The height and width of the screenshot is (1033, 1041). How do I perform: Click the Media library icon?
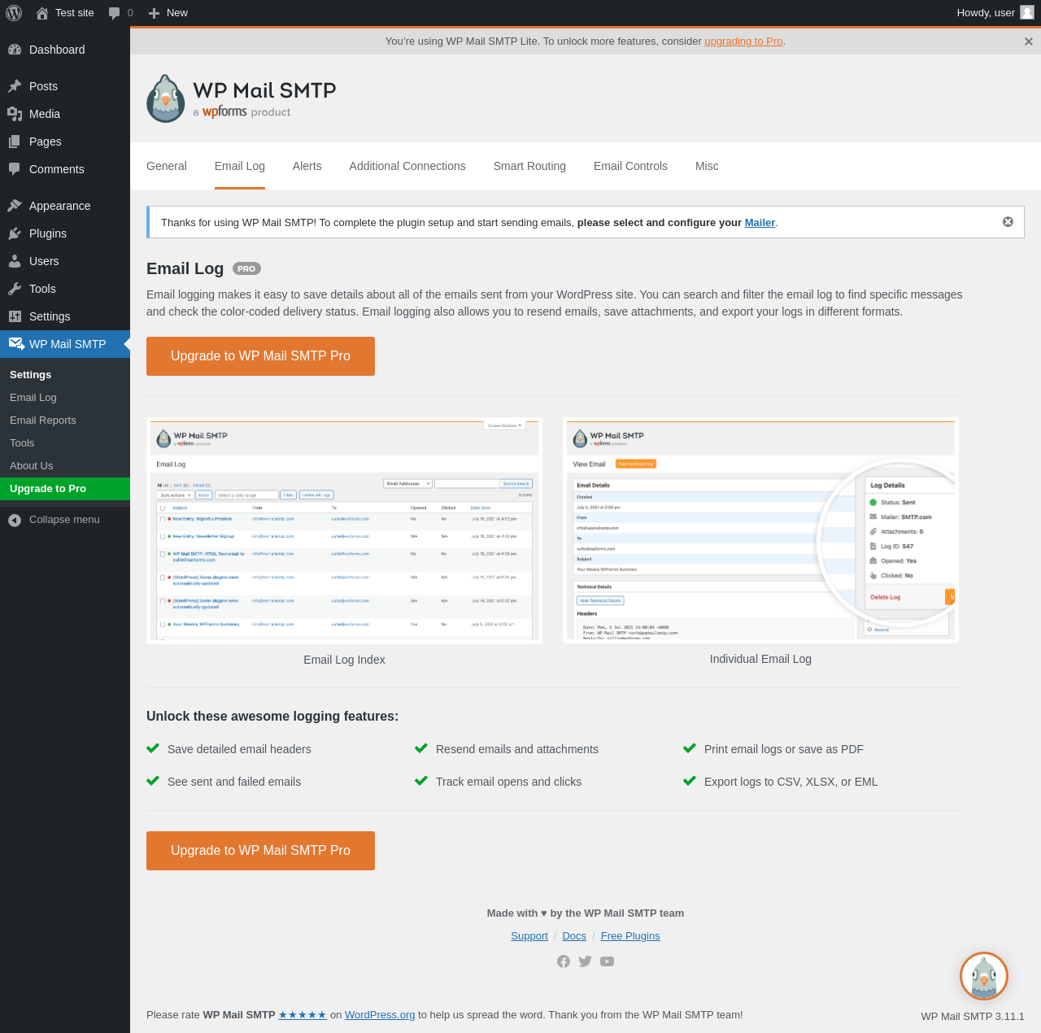coord(15,114)
